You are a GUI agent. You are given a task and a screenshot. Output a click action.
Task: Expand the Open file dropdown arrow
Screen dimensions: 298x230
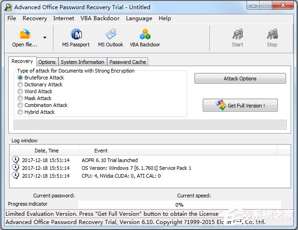[45, 38]
